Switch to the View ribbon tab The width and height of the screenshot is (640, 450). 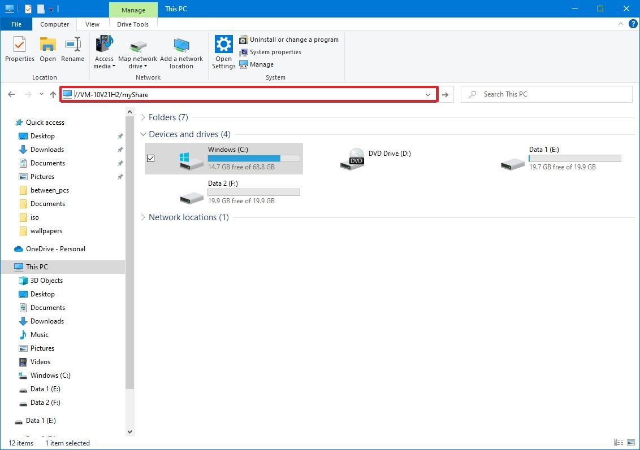92,24
